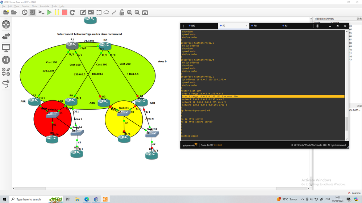The image size is (362, 203).
Task: Reload all nodes icon
Action: (x=72, y=12)
